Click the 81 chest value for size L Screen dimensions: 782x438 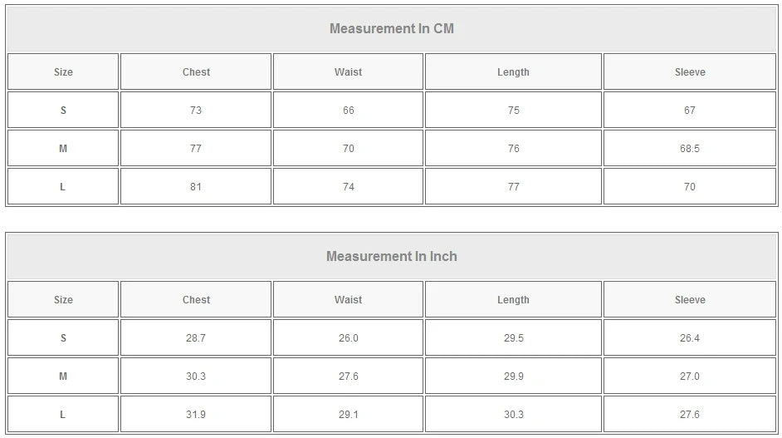(196, 187)
